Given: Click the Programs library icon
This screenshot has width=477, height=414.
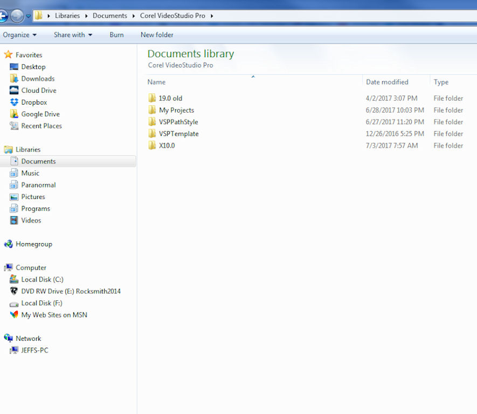Looking at the screenshot, I should (14, 209).
